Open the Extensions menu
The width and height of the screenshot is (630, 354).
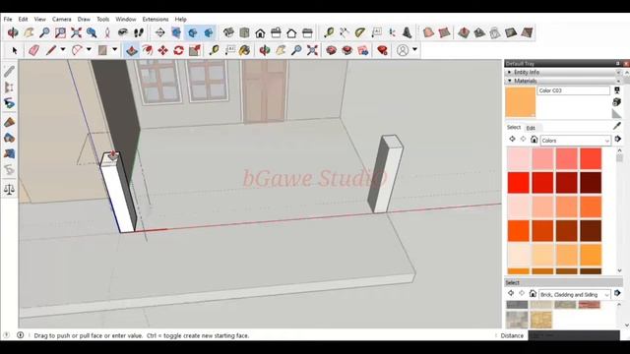tap(156, 19)
